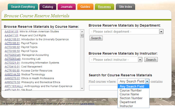The image size is (175, 109).
Task: Open ACTG202(all) Managerial Accounting link
Action: (x=13, y=55)
